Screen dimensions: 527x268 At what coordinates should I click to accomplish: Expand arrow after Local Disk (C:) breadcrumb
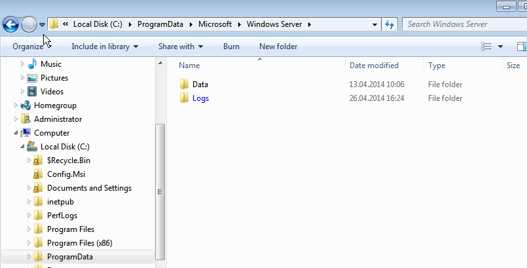pos(130,24)
